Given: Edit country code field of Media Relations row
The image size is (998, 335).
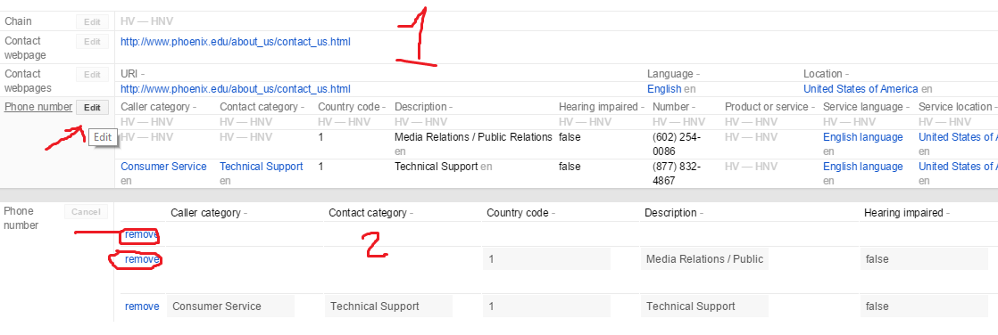Looking at the screenshot, I should pyautogui.click(x=546, y=259).
